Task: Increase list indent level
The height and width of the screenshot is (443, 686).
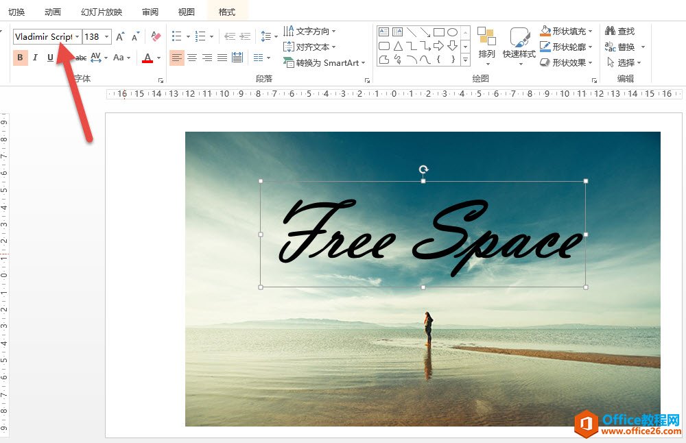Action: [x=245, y=36]
